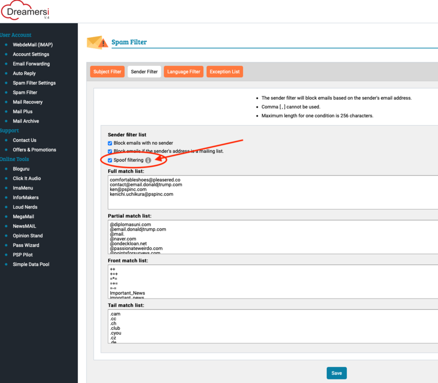Open InforMakers in Online Tools
Screen dimensions: 438x383
pos(26,197)
